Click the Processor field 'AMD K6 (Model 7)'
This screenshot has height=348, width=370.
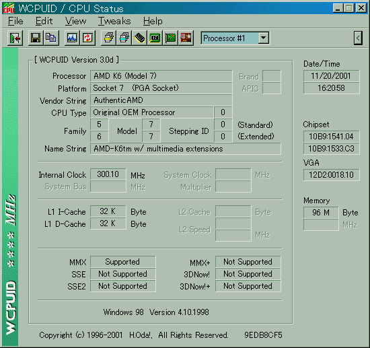(x=161, y=76)
